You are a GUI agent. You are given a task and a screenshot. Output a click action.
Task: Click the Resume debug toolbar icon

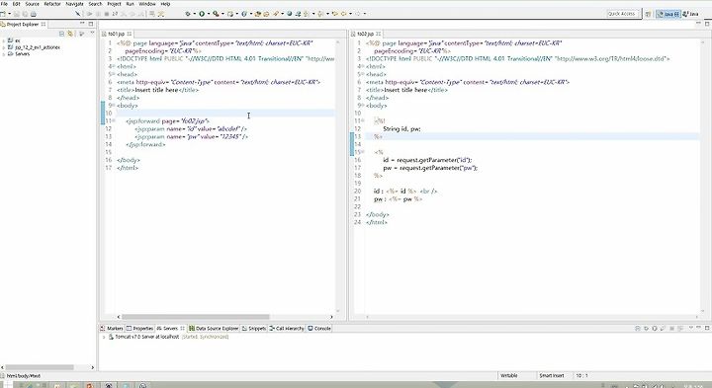(89, 14)
